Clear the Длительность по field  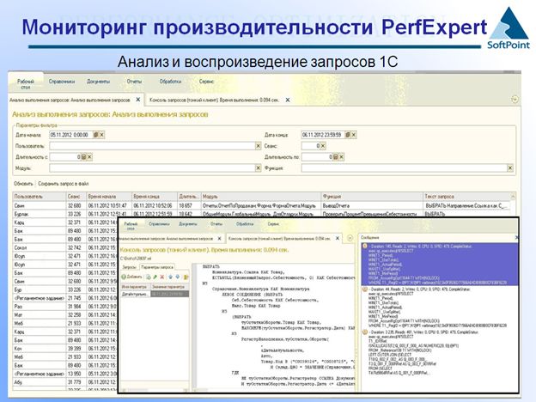(x=342, y=157)
